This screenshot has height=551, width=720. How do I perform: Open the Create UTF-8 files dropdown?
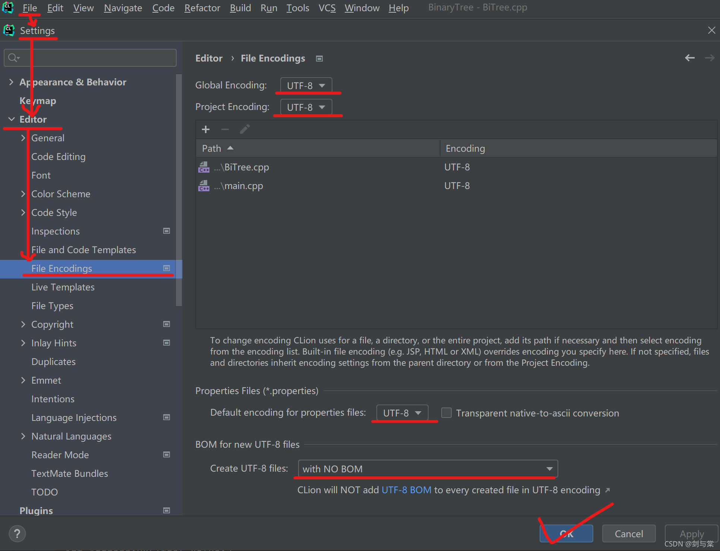click(x=428, y=469)
